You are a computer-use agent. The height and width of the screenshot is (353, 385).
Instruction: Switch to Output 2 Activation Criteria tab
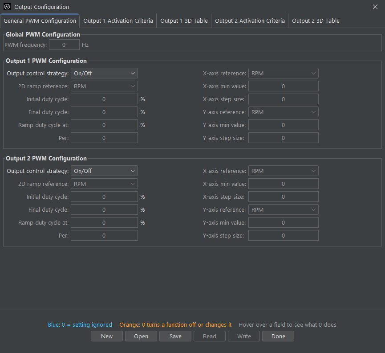pos(250,21)
